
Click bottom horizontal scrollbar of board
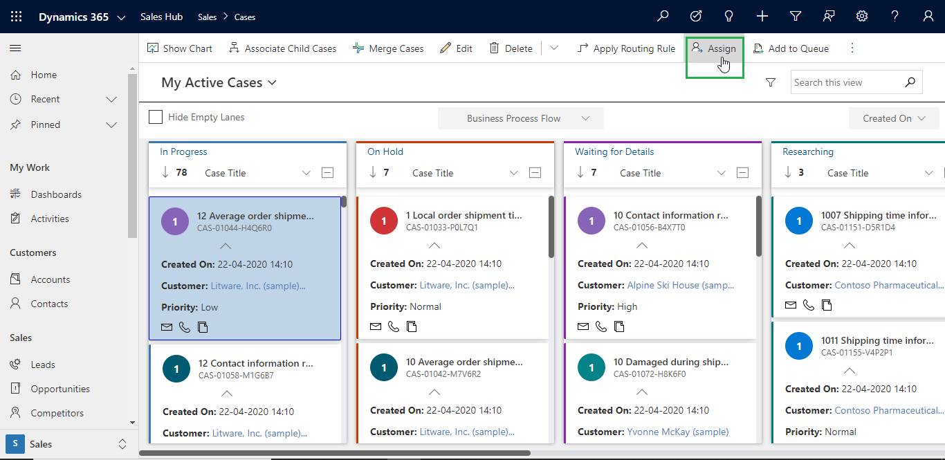(335, 454)
